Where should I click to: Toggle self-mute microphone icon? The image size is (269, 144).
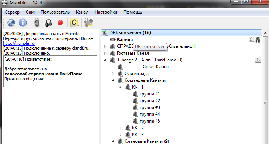coord(37,23)
